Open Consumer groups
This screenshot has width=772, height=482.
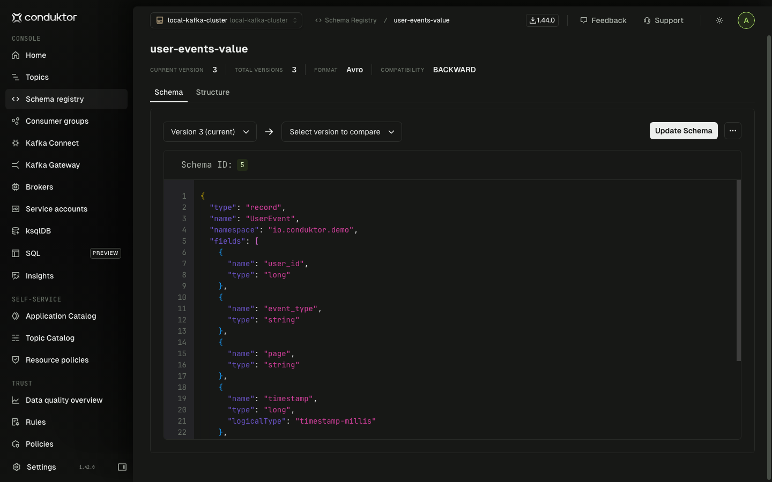click(57, 121)
